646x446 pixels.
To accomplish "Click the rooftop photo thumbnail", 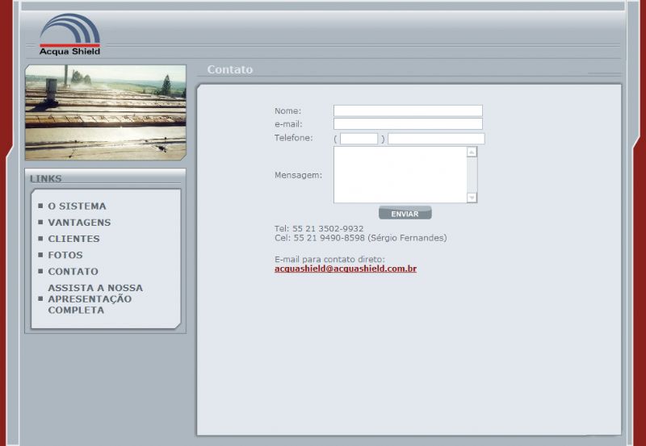I will pos(106,112).
